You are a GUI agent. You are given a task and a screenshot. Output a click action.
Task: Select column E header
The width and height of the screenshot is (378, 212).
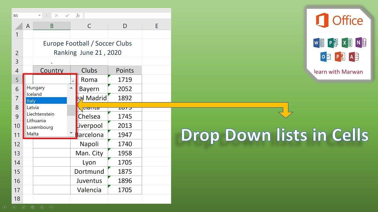157,26
